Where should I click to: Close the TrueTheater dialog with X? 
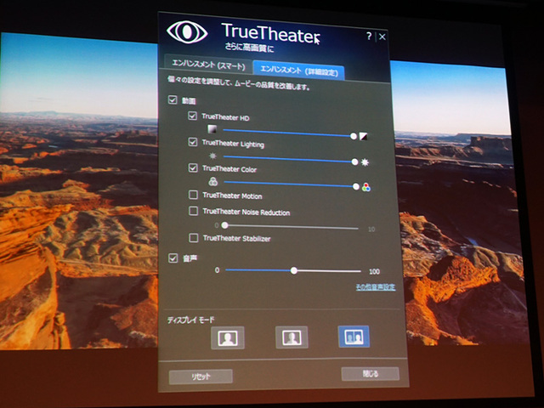click(382, 37)
